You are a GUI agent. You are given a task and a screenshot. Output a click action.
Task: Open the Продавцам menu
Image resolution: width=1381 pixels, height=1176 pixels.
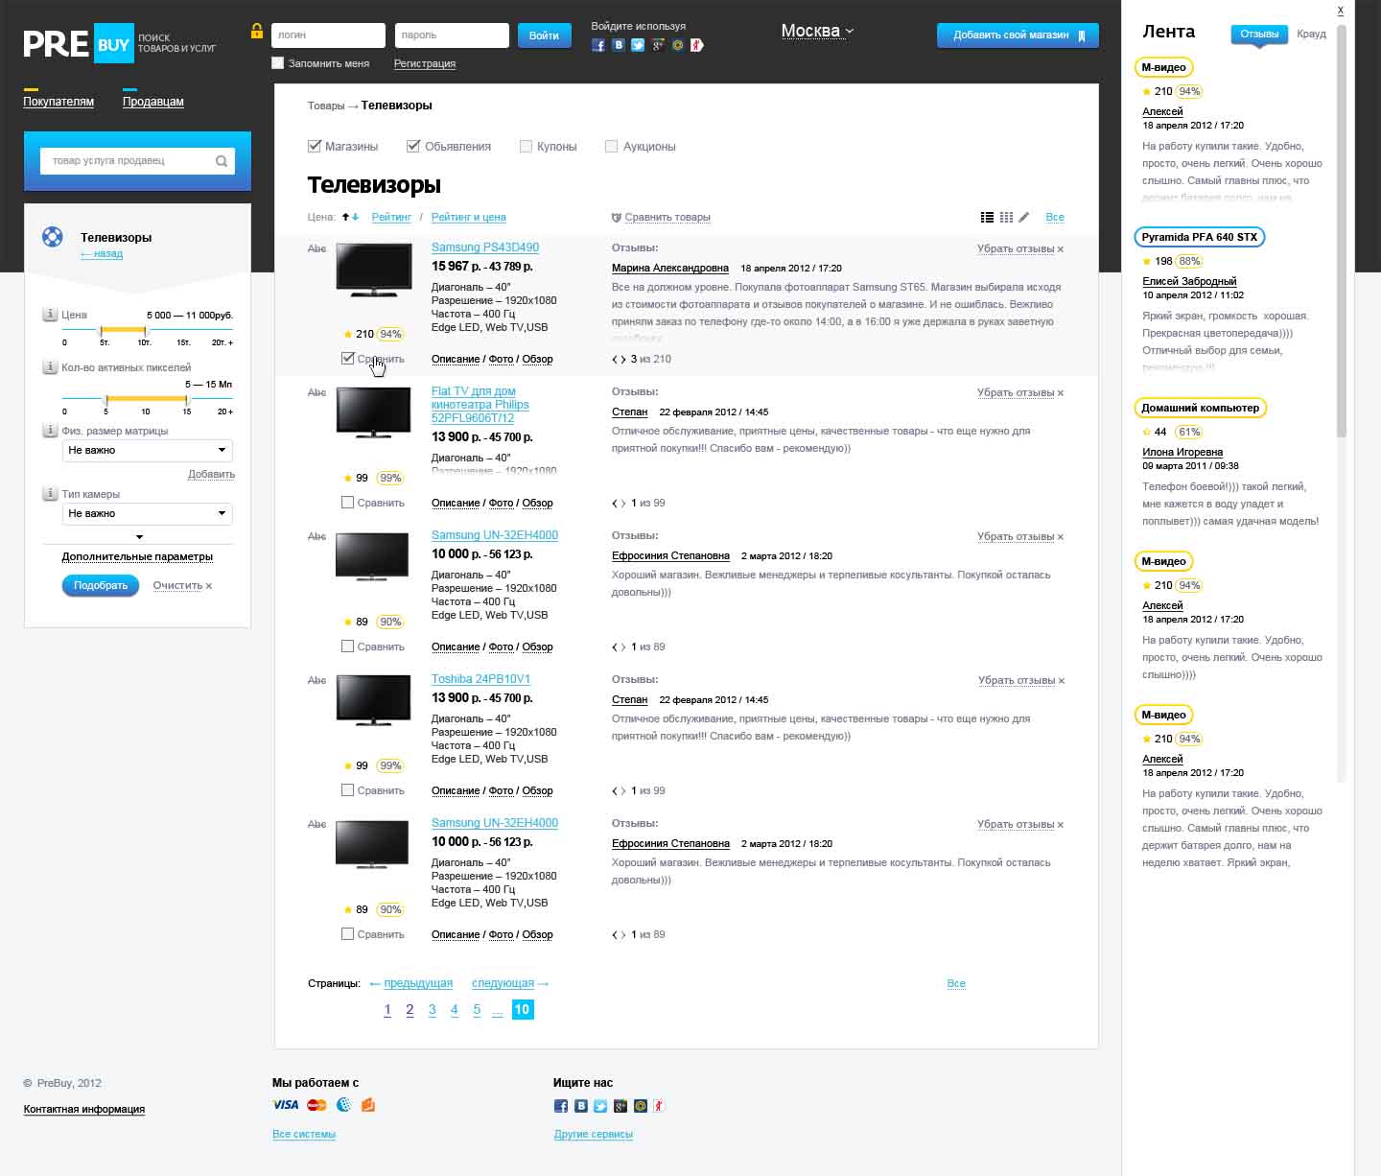(153, 102)
